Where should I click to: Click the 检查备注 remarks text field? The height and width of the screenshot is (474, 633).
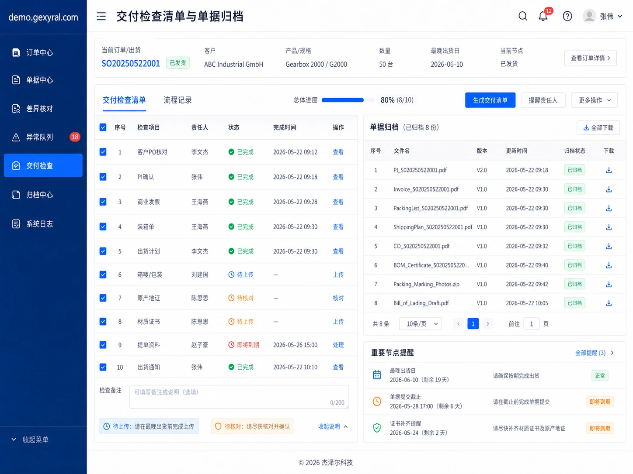(x=239, y=397)
